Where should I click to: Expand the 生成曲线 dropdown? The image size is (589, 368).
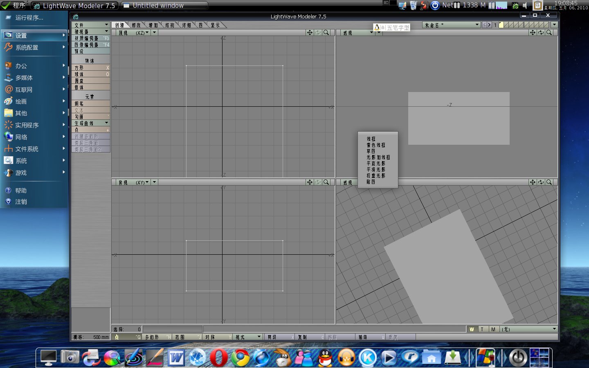coord(91,123)
